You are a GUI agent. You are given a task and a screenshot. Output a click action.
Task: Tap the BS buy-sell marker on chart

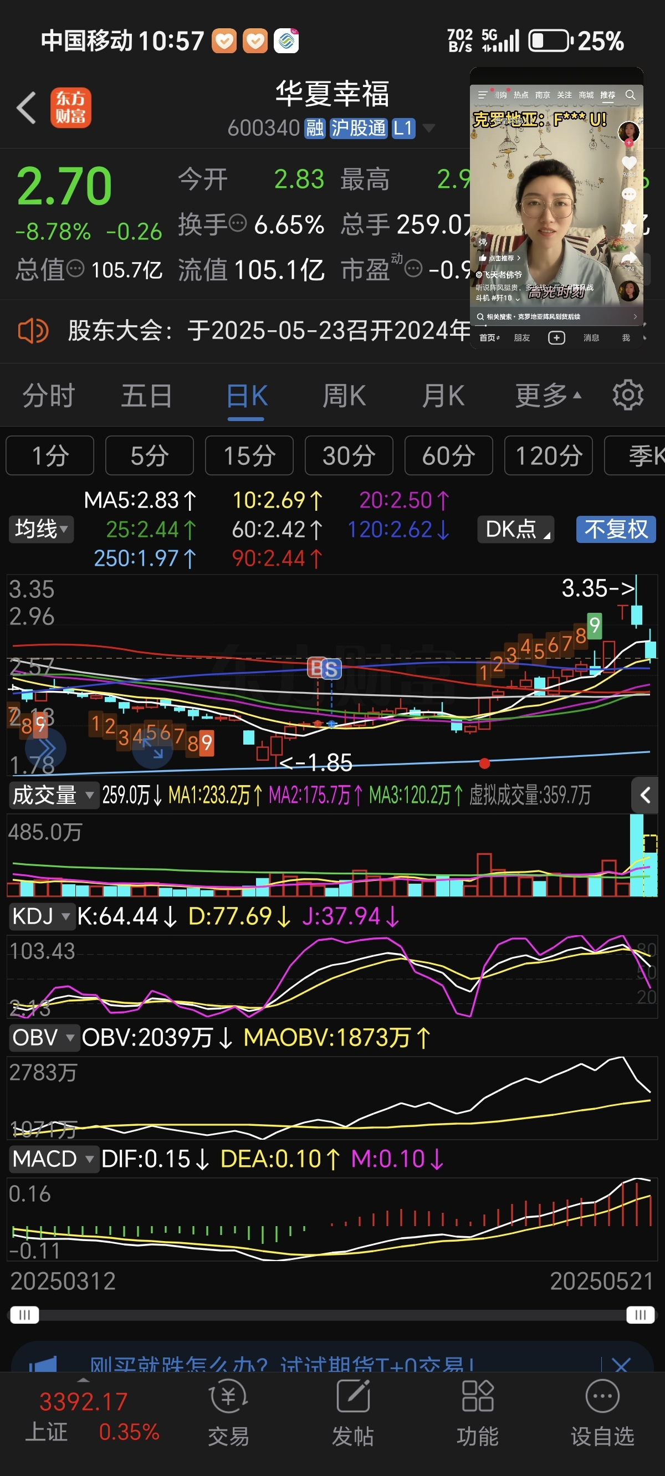click(x=325, y=668)
